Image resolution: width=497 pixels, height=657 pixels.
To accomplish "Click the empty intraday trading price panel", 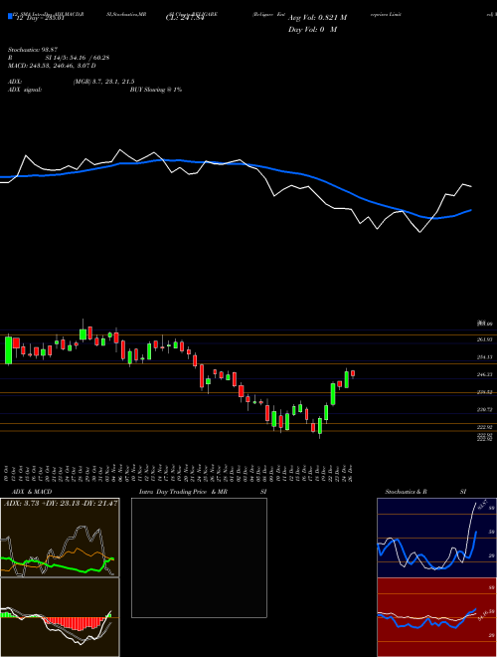I will point(199,557).
